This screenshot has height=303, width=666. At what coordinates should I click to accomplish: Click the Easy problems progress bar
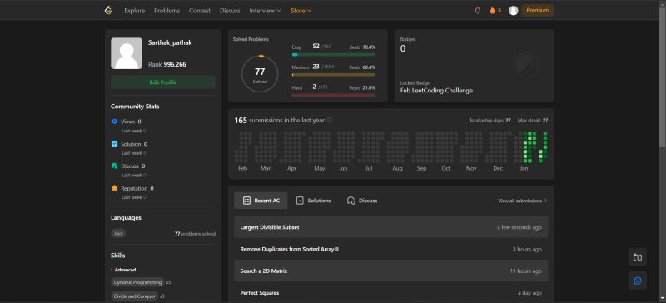(x=334, y=55)
